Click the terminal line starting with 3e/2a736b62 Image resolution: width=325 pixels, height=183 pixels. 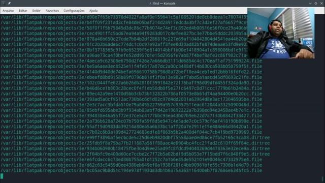click(131, 121)
